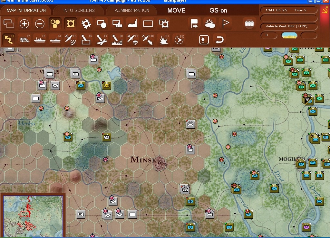Screen dimensions: 330x238
Task: Zoom out with the minus icon
Action: click(x=40, y=23)
